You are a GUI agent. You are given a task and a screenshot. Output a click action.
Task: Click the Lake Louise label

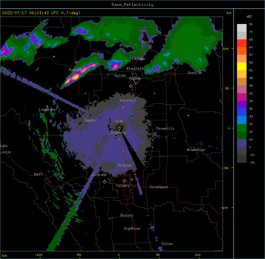[x=6, y=149]
